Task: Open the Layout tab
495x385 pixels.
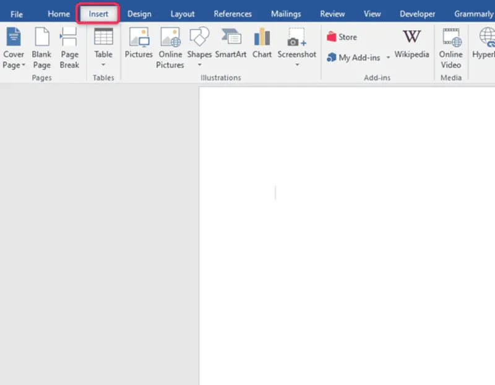Action: [x=183, y=14]
